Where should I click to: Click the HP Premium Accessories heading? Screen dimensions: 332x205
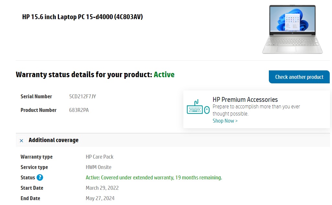(245, 100)
